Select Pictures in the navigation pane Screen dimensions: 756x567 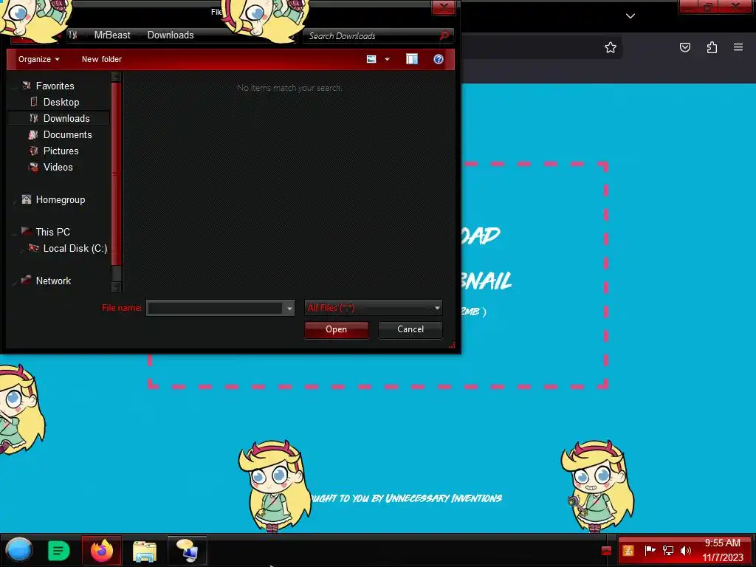pyautogui.click(x=61, y=151)
